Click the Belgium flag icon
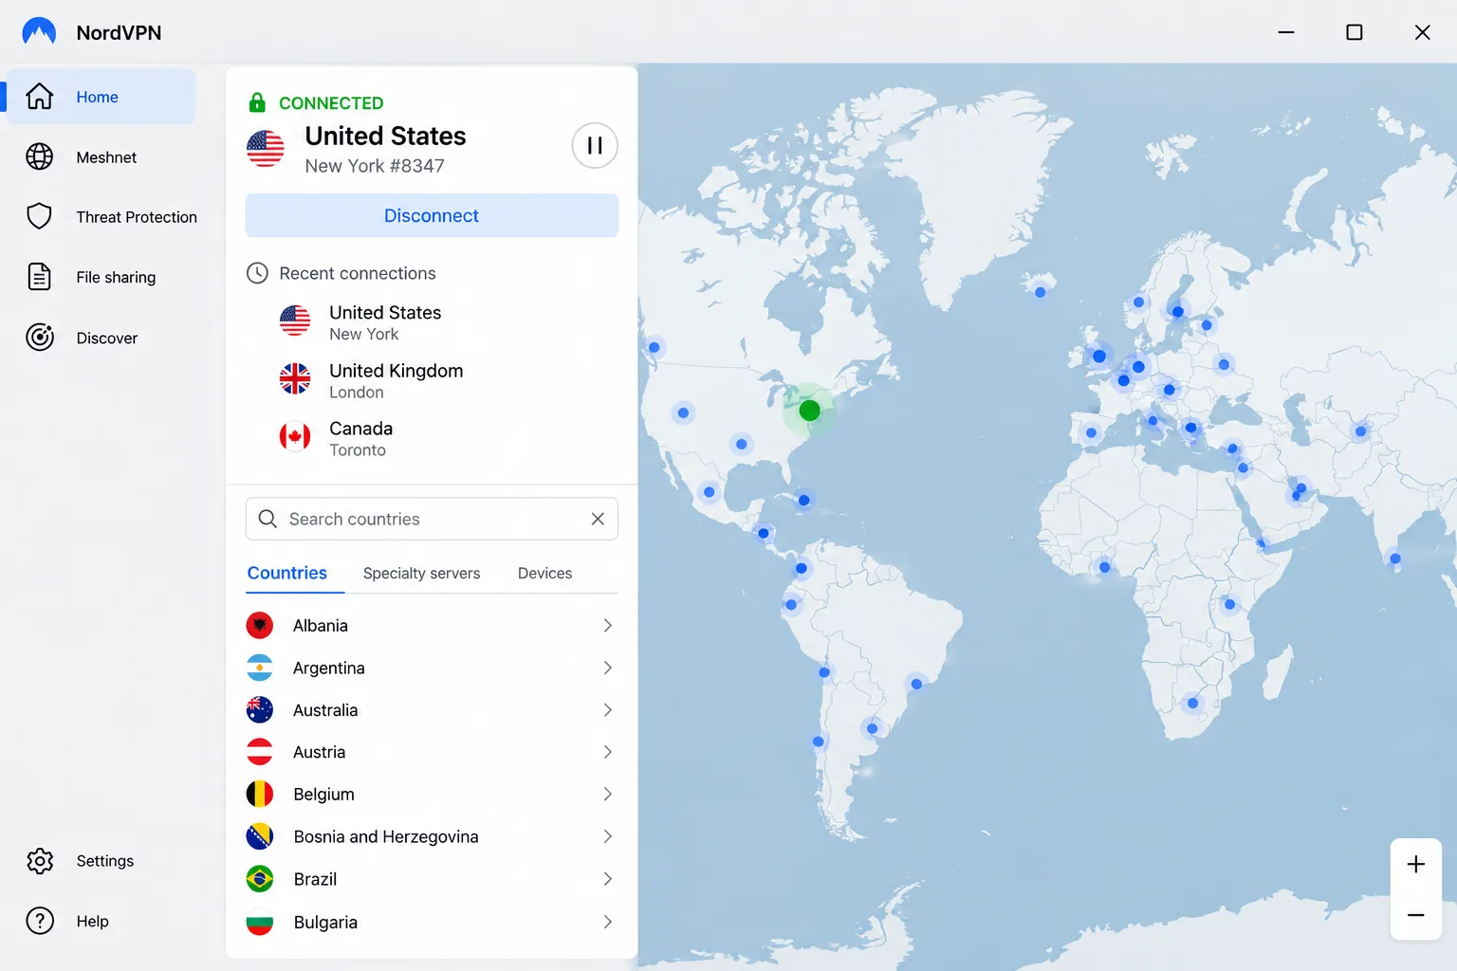This screenshot has height=971, width=1457. click(260, 794)
